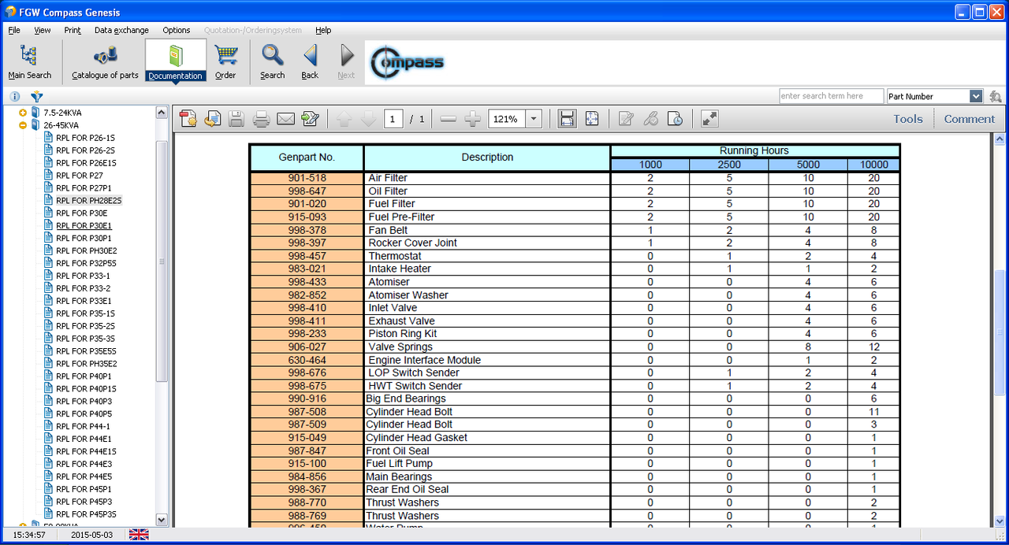
Task: Select RPL FOR P44E1S tree item
Action: (86, 451)
